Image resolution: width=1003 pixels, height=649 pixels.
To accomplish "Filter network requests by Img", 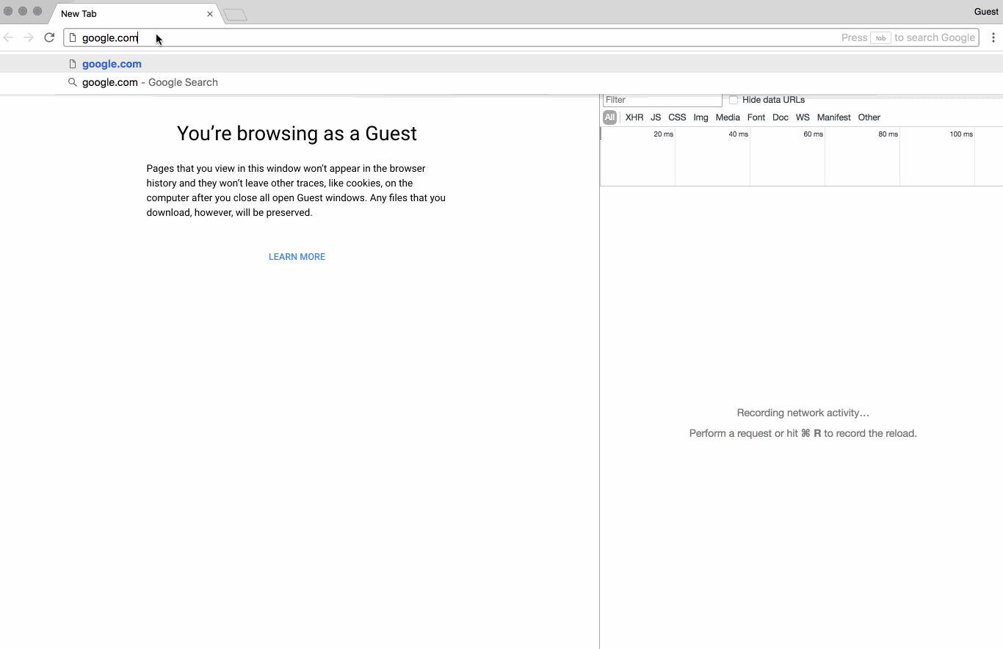I will [700, 117].
